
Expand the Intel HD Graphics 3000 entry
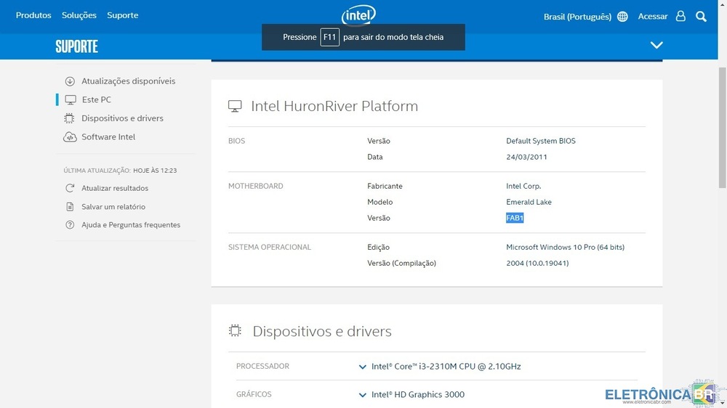(x=363, y=395)
